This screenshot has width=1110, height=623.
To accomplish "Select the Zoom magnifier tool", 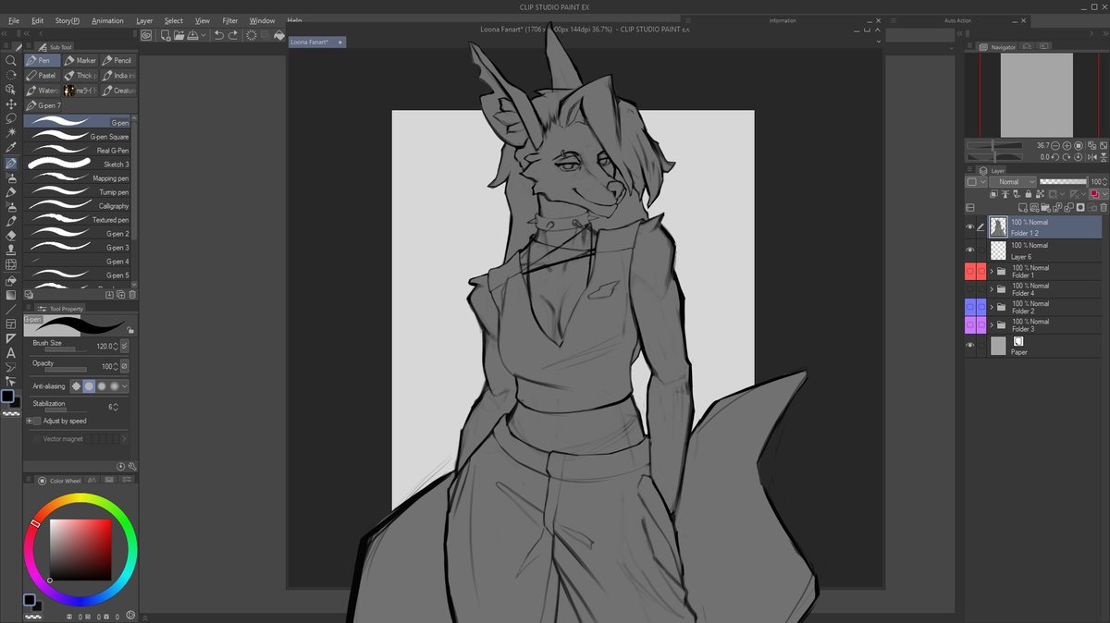I will pyautogui.click(x=11, y=60).
